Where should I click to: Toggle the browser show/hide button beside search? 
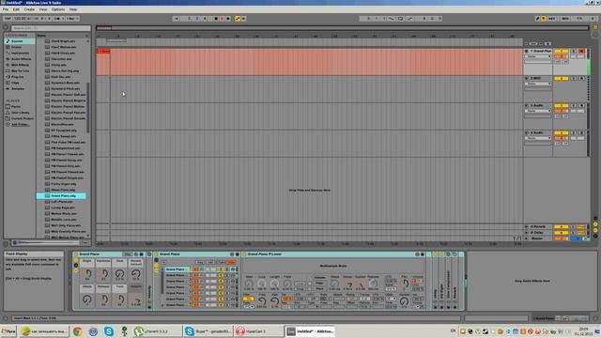(6, 28)
